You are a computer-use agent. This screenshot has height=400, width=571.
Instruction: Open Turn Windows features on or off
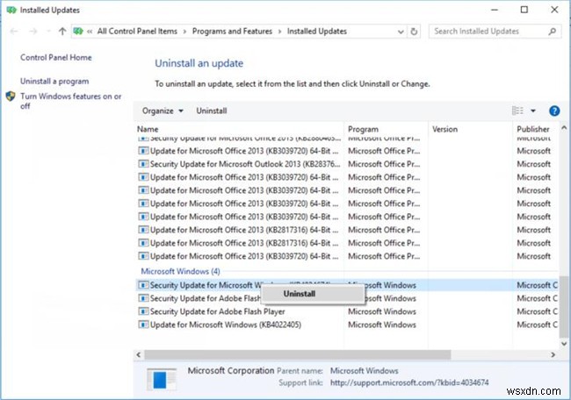point(71,101)
